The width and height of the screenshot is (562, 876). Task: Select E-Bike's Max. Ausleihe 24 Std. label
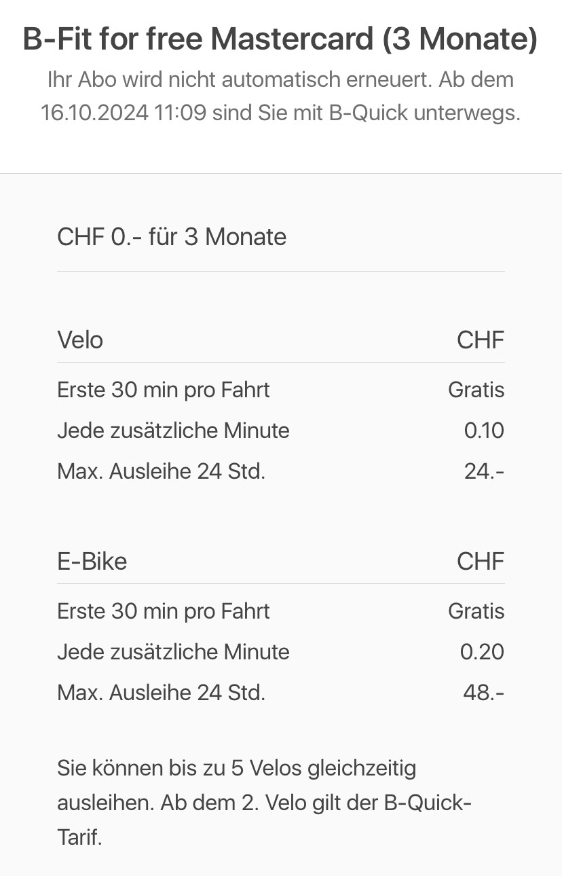coord(161,693)
